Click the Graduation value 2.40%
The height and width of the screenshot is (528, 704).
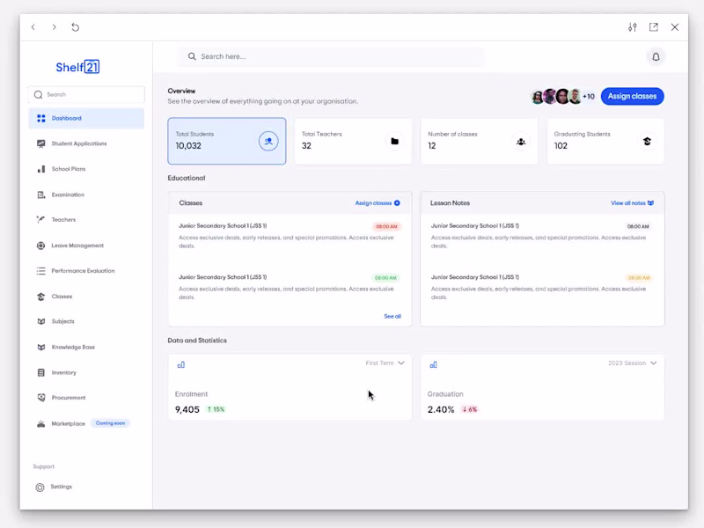[441, 409]
